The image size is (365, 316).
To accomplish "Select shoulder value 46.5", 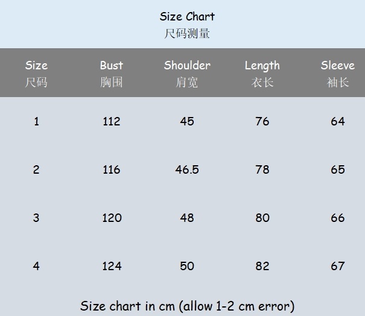I will 187,169.
